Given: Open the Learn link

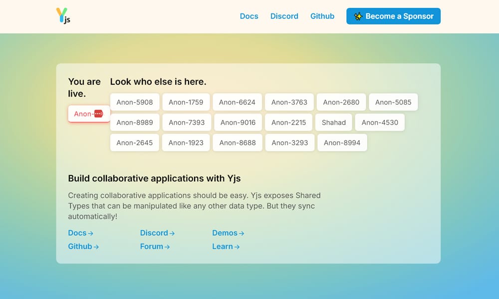Looking at the screenshot, I should [223, 246].
